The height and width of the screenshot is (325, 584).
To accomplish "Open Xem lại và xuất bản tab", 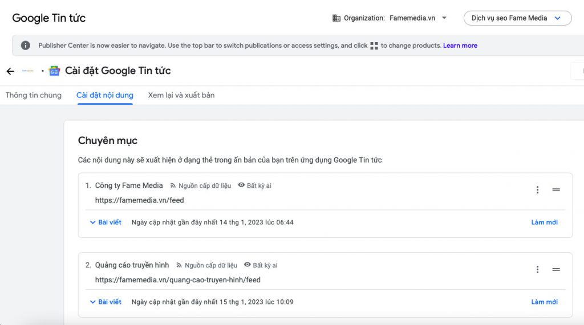I will click(181, 95).
